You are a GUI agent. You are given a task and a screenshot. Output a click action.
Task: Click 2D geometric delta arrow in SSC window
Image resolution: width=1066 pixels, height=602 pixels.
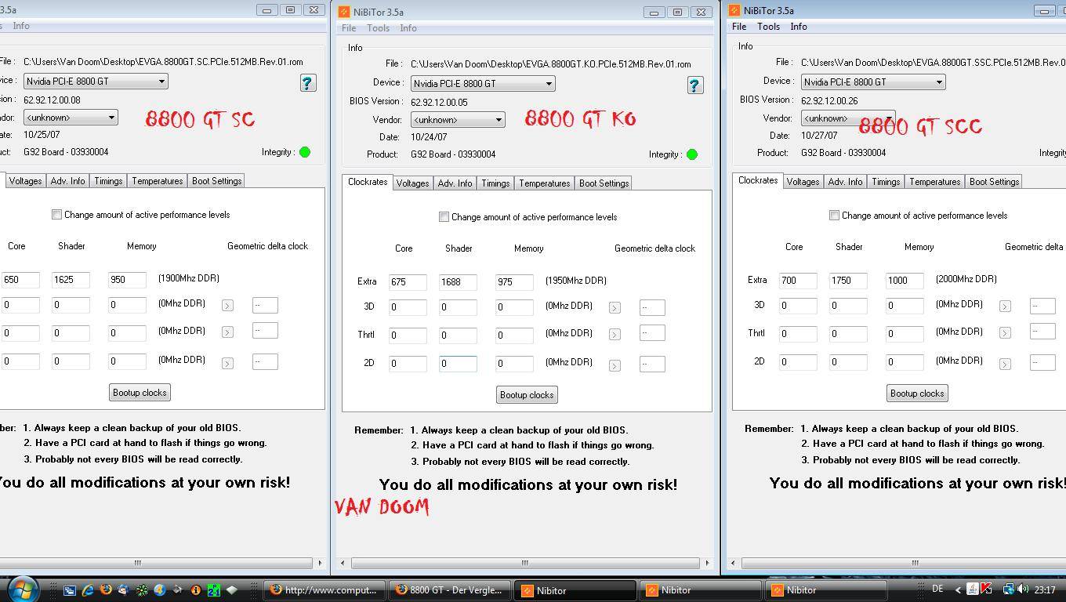1005,364
